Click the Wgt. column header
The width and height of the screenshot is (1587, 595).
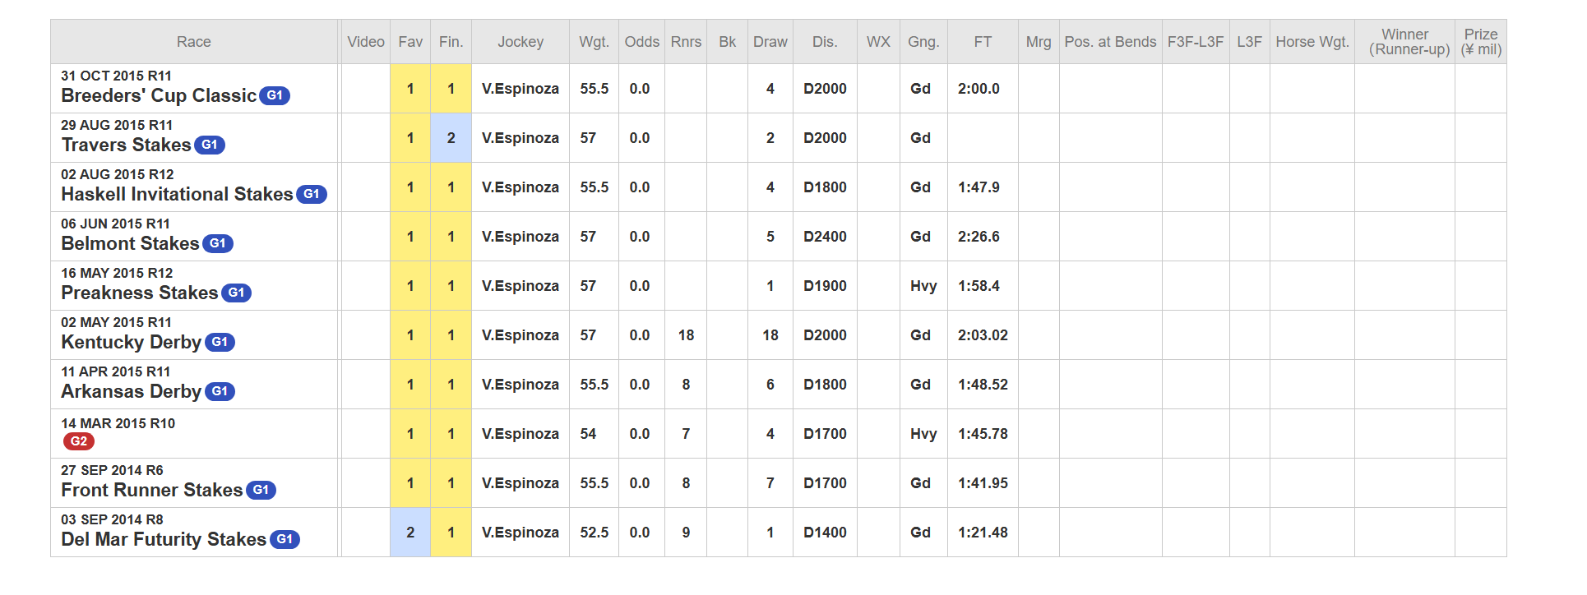tap(594, 42)
